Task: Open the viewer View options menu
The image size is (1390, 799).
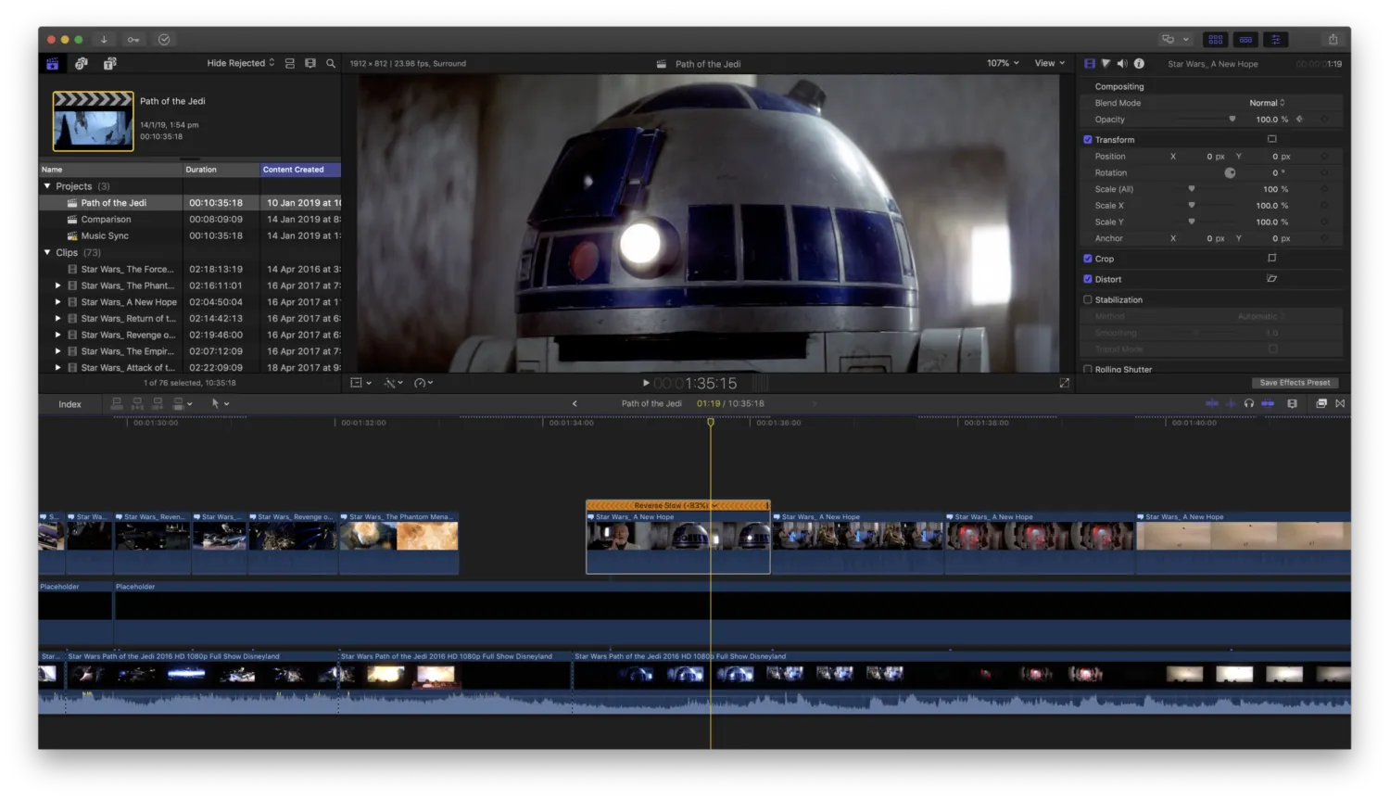Action: tap(1050, 63)
